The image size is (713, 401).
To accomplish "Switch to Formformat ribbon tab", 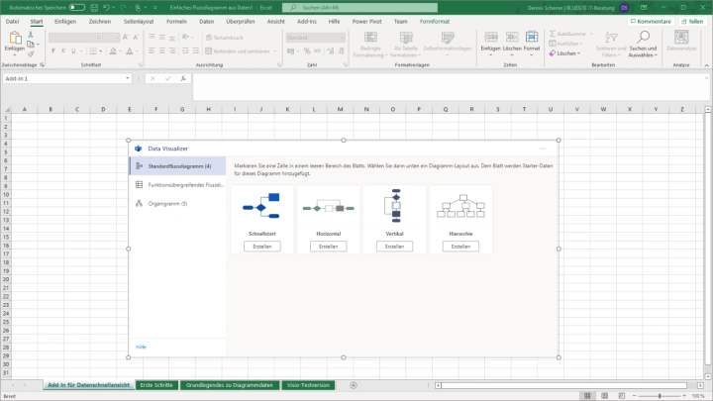I will point(435,22).
